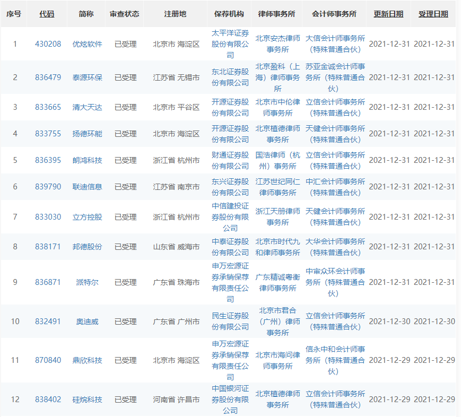
Task: Open sponsor 民生证券股份有限公司
Action: (230, 322)
